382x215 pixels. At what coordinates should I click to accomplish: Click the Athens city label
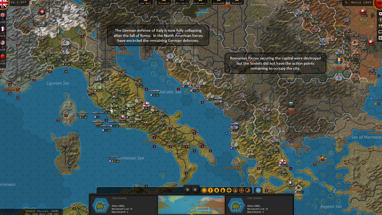(x=299, y=195)
